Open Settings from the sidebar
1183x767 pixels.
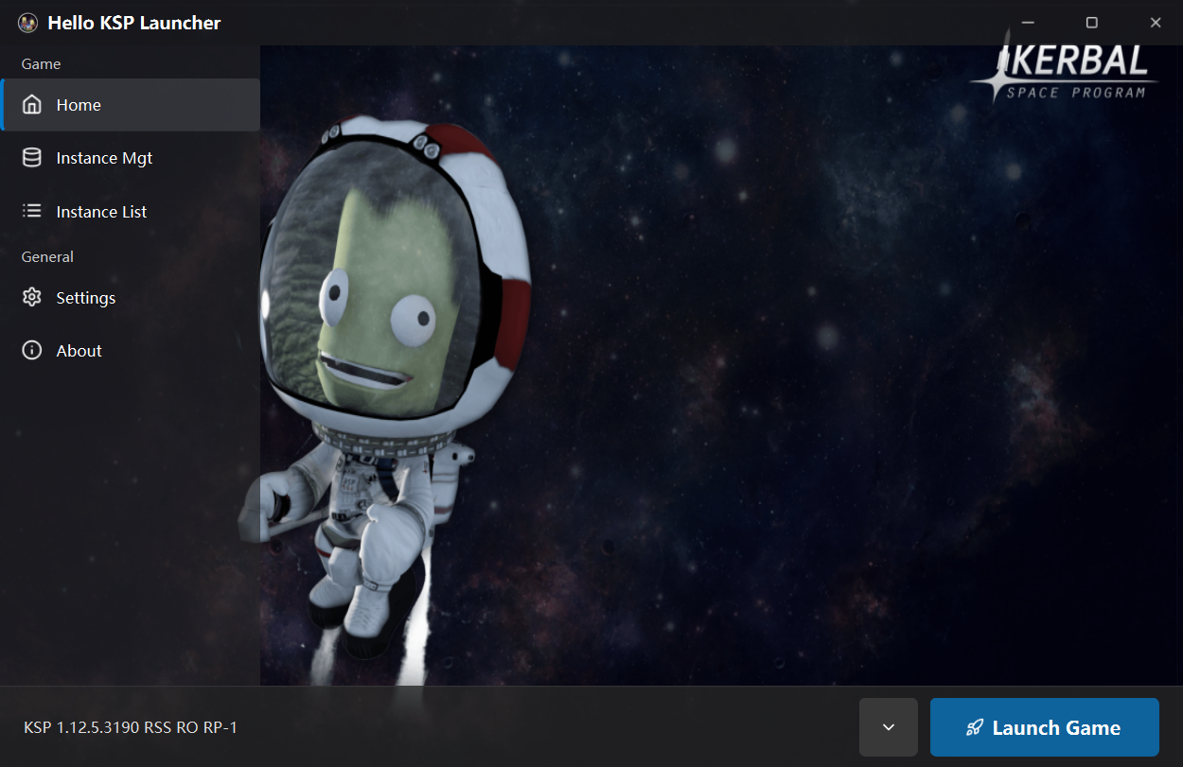[x=131, y=298]
